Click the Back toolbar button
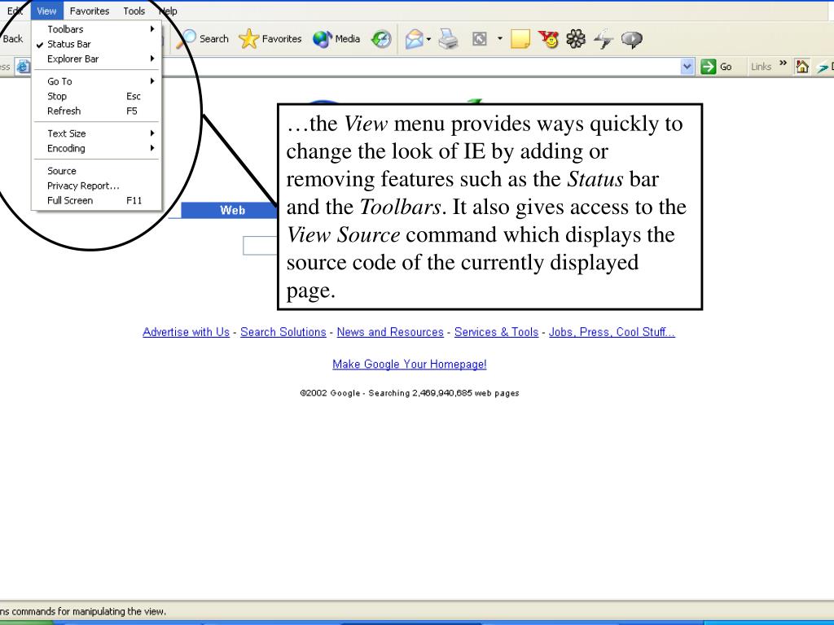The image size is (834, 625). point(12,39)
